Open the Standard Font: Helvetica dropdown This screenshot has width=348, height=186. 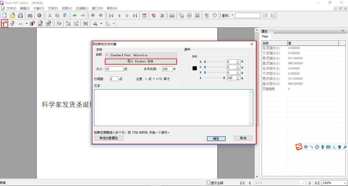(141, 55)
